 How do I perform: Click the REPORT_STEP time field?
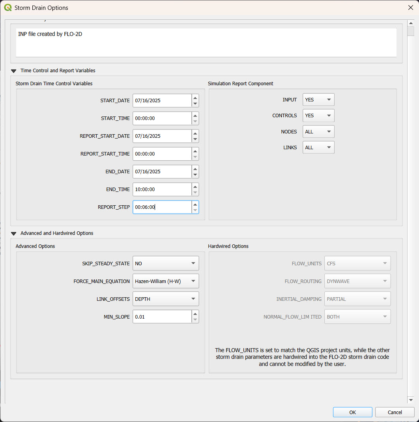(x=162, y=207)
